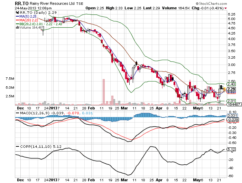Click the 164487 volume axis tag
This screenshot has width=242, height=183.
click(x=234, y=104)
